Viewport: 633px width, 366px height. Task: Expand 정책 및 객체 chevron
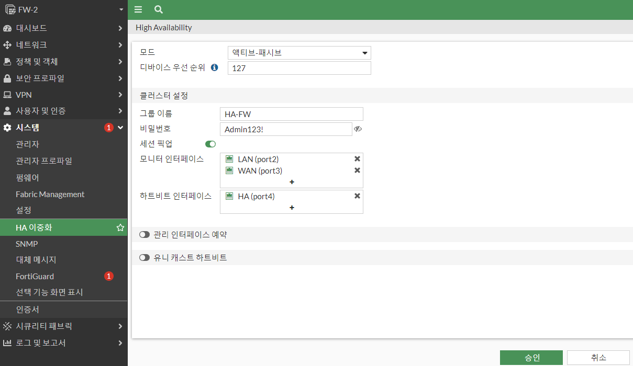click(120, 62)
